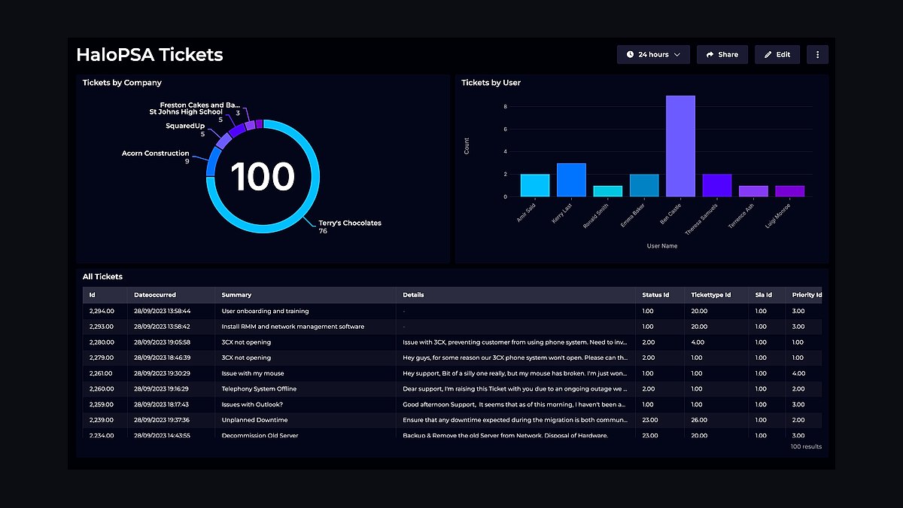Select 'Install RMM and network management software' row
The height and width of the screenshot is (508, 903).
click(x=452, y=327)
